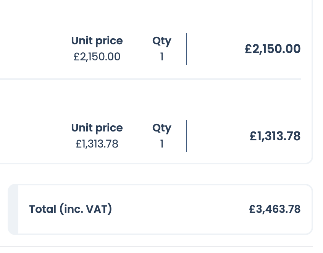Viewport: 323px width, 253px height.
Task: Click quantity 1 of the £1,313.78 item
Action: point(162,144)
